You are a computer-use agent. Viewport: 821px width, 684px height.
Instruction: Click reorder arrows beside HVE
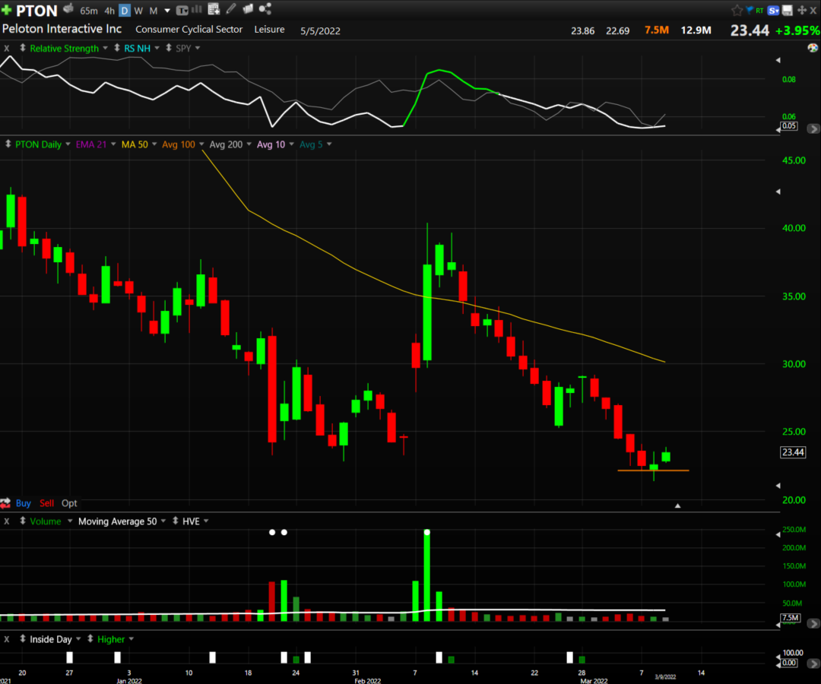tap(176, 521)
